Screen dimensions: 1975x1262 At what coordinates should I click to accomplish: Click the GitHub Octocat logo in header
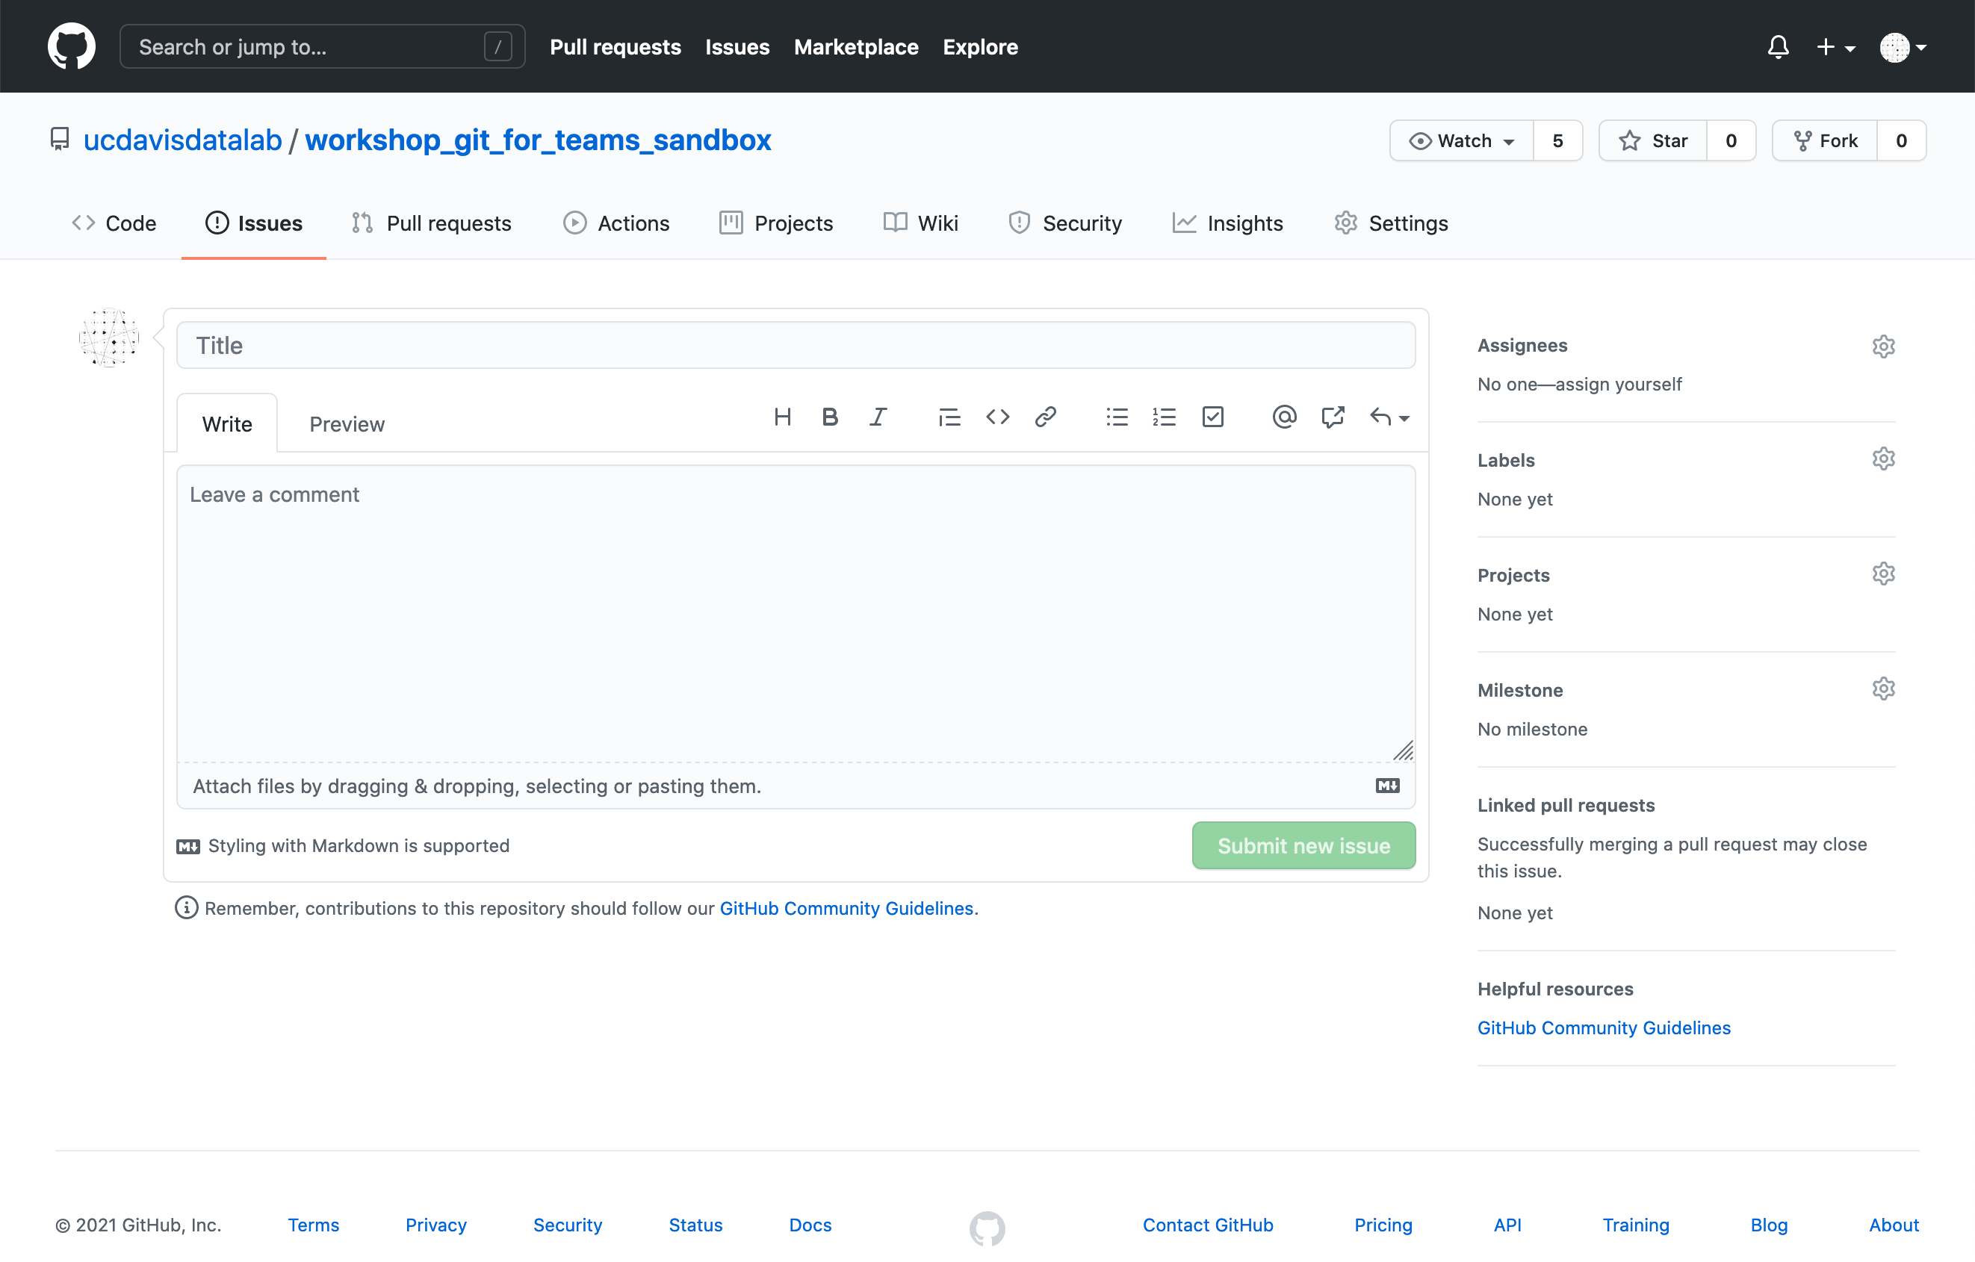[x=72, y=46]
